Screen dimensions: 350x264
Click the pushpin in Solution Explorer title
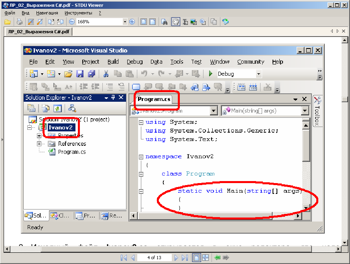click(113, 97)
